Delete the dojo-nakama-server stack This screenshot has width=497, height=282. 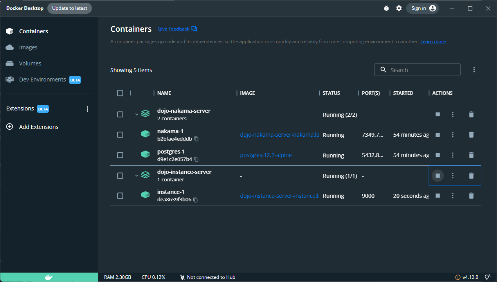pos(471,114)
